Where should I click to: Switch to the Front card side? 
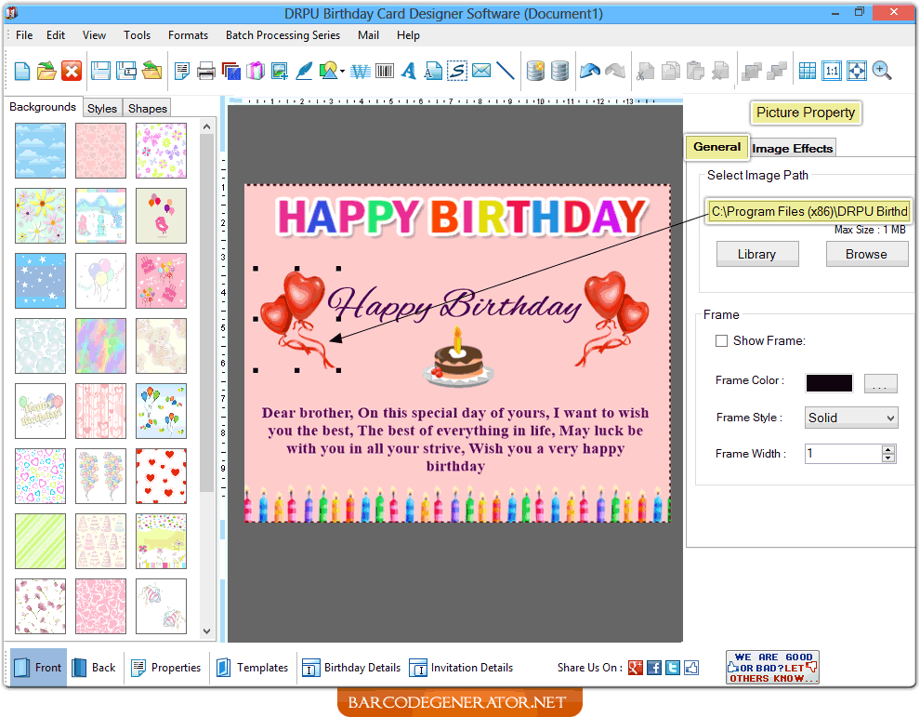tap(38, 668)
